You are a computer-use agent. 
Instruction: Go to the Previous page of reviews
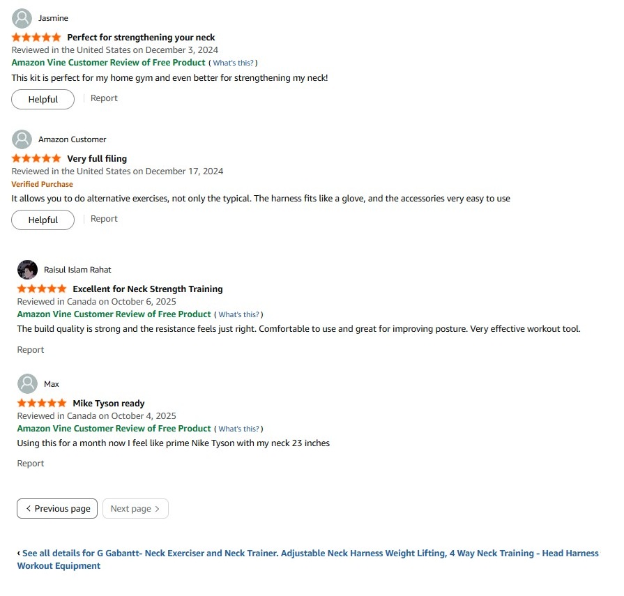[x=57, y=509]
